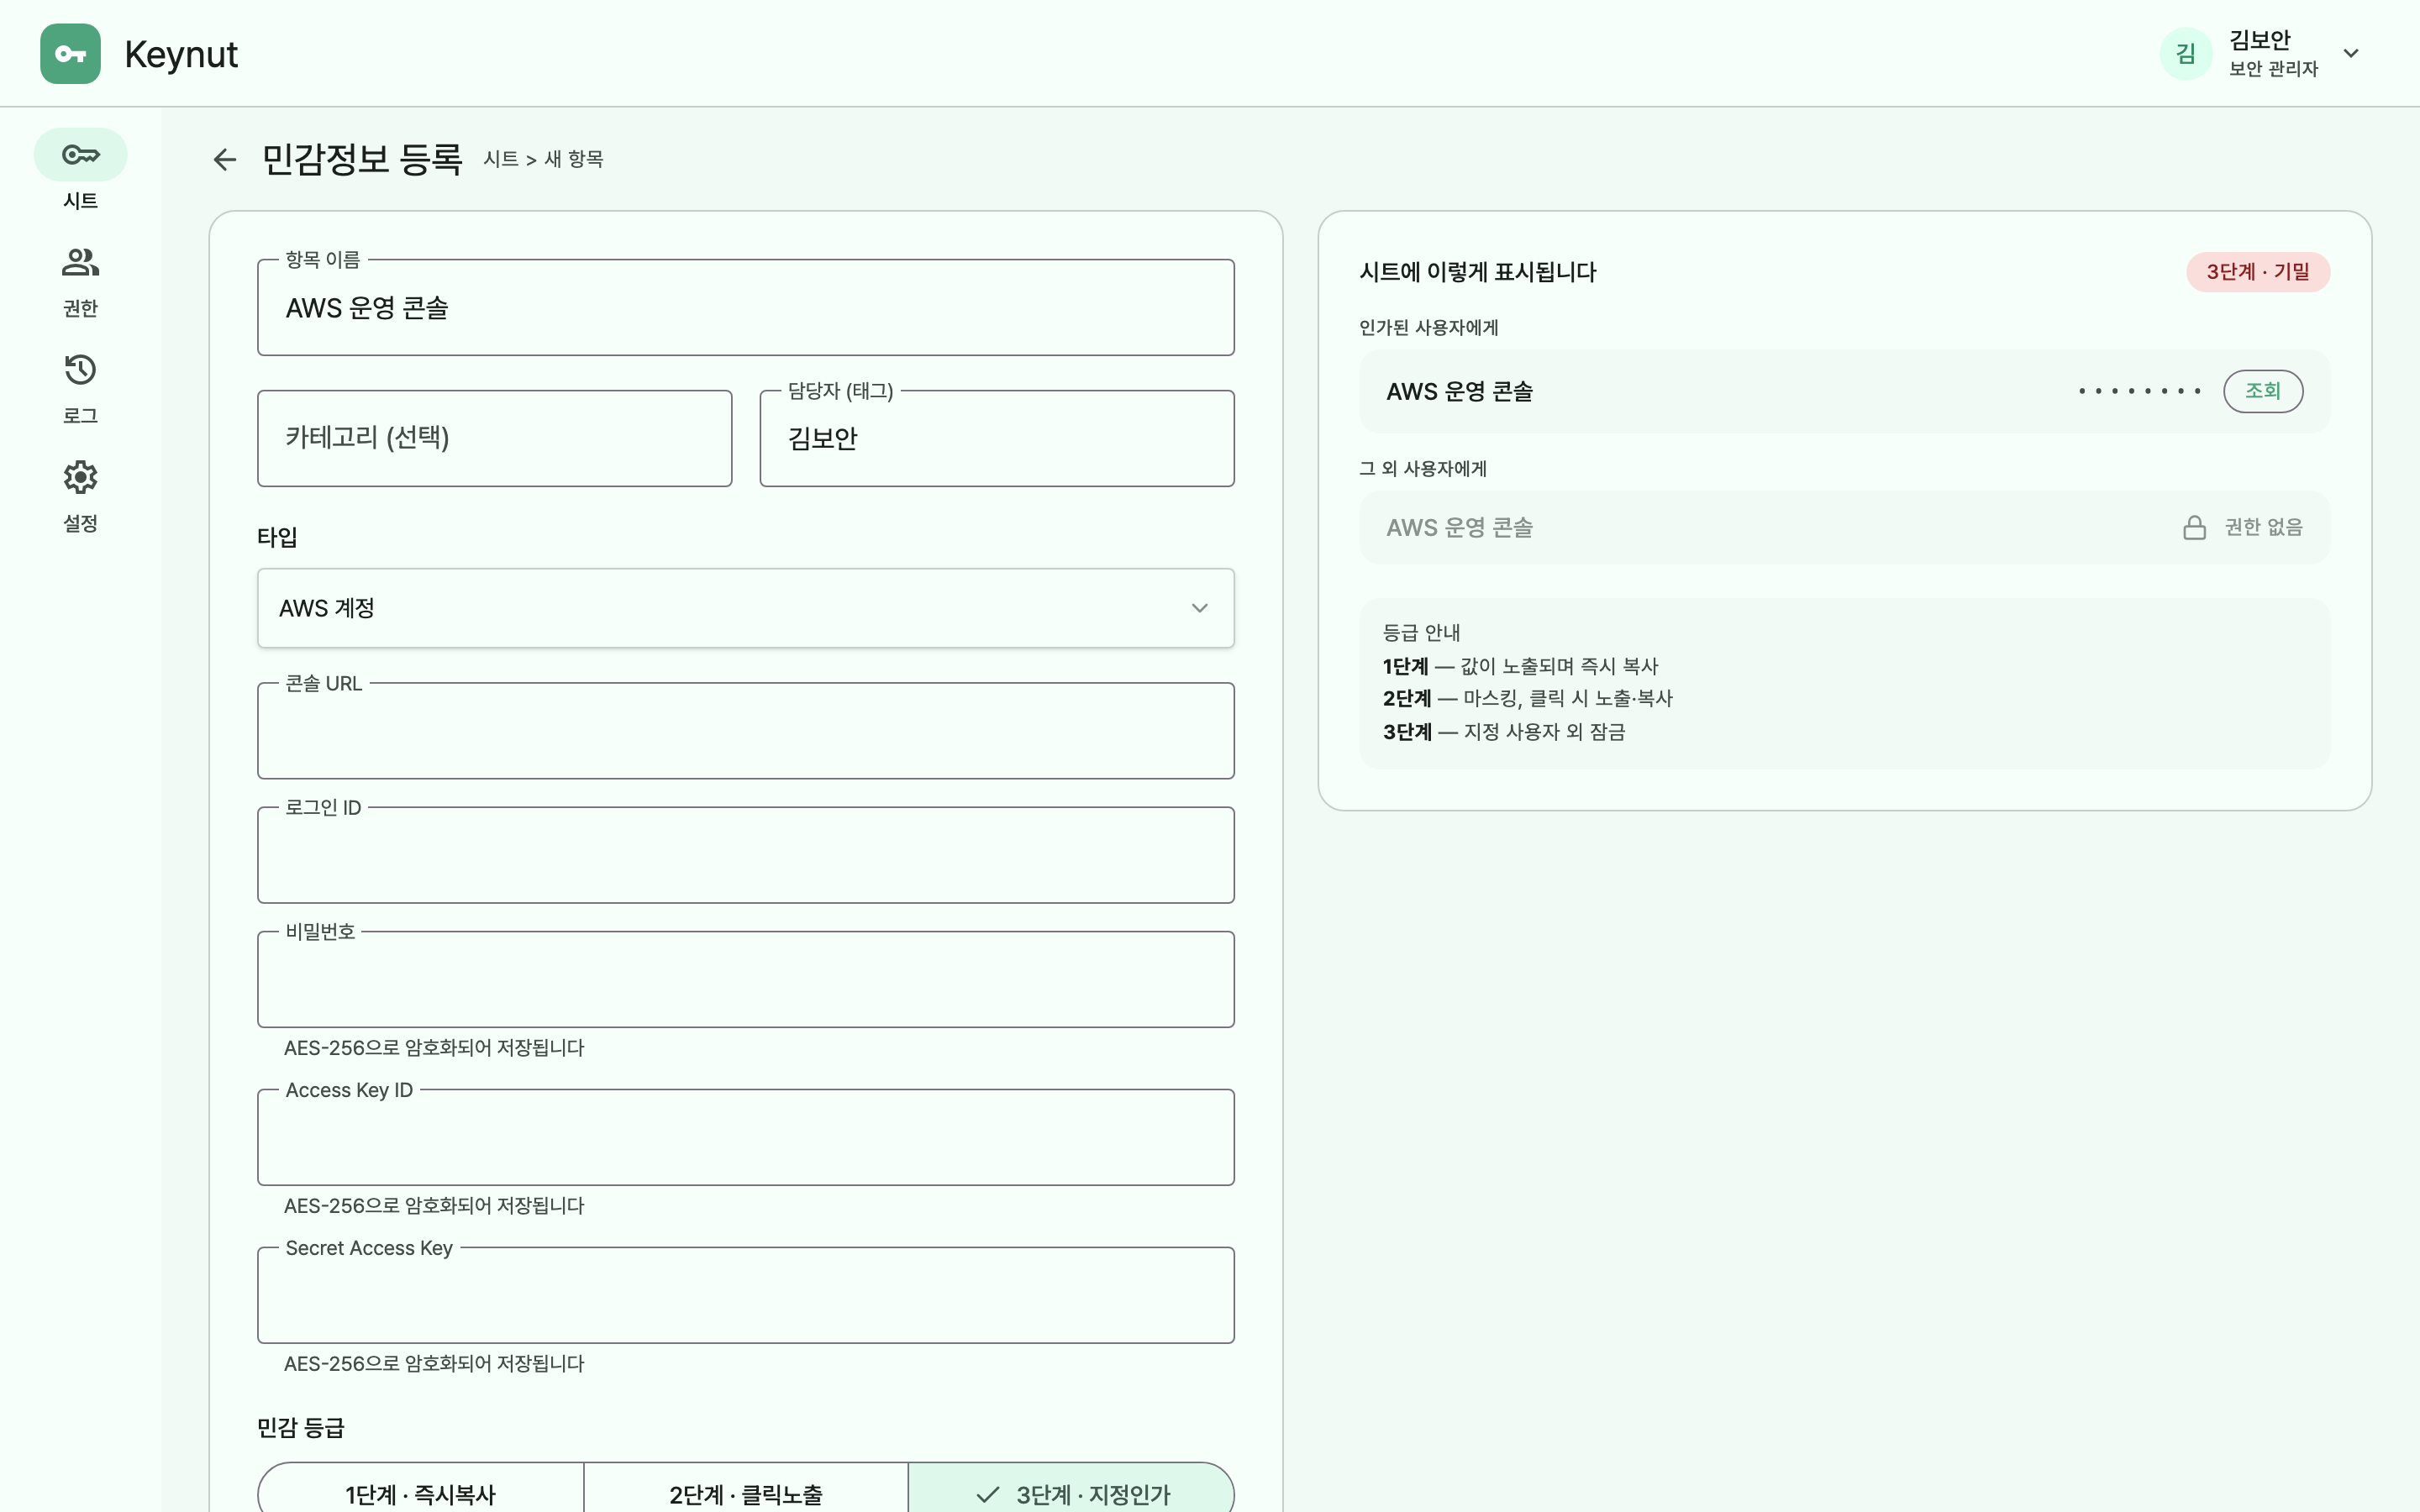Click the 조회 button in preview
This screenshot has height=1512, width=2420.
tap(2263, 391)
